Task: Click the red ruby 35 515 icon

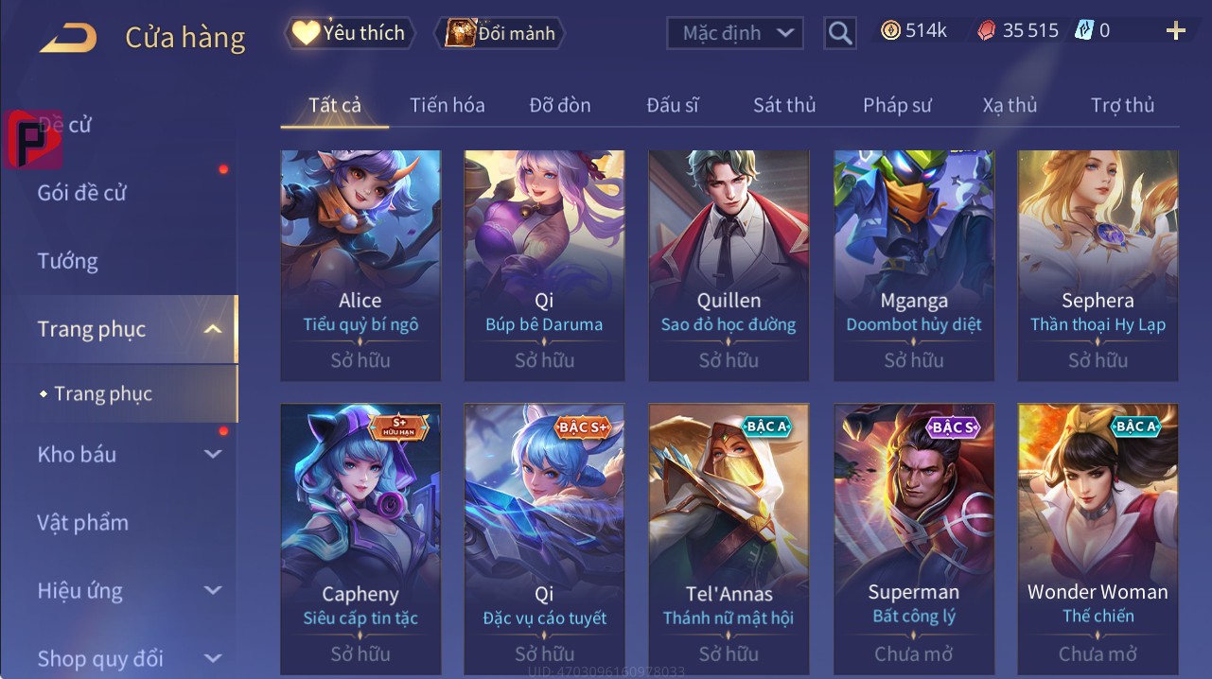Action: (x=987, y=30)
